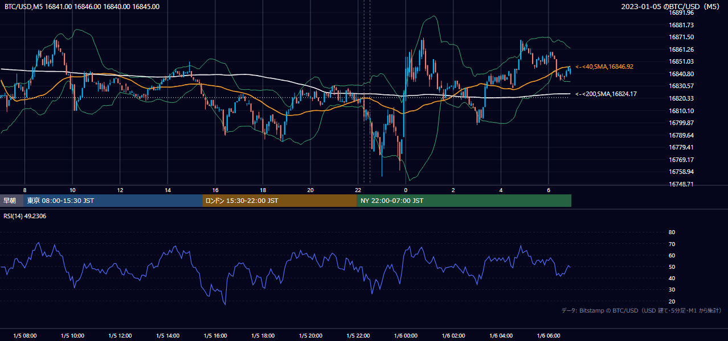Click the Bitstamp data source credit text
The image size is (728, 341).
[641, 311]
